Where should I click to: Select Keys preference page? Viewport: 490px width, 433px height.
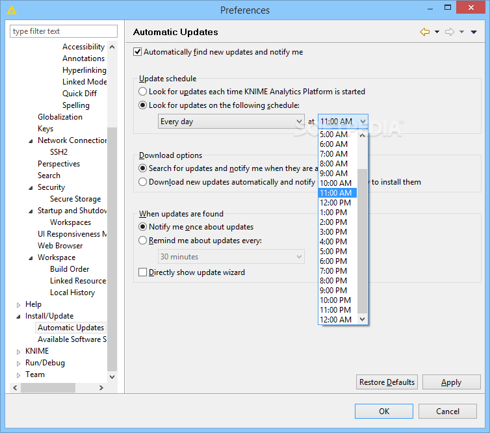[x=45, y=129]
